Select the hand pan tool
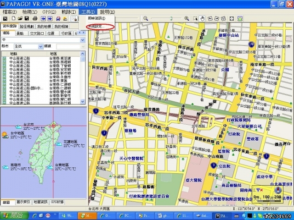294x220 pixels. pos(202,19)
